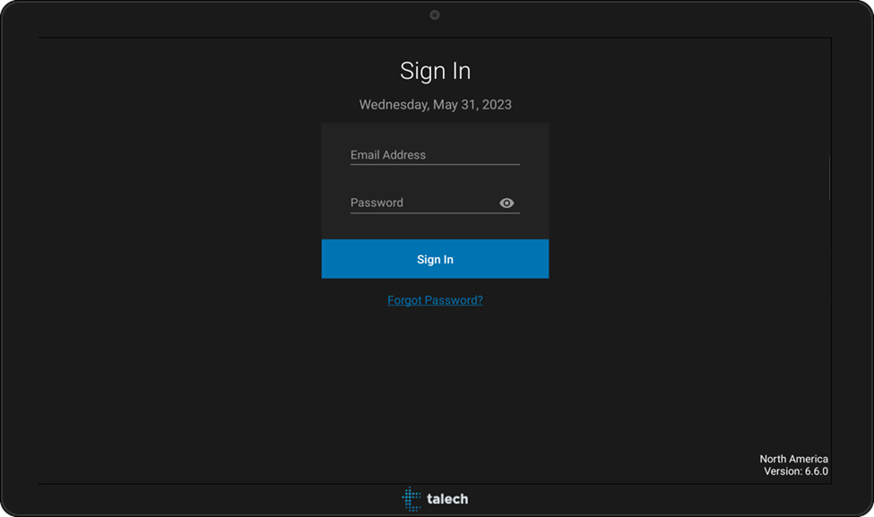Click the Version: 6.6.0 label
874x517 pixels.
[x=796, y=471]
